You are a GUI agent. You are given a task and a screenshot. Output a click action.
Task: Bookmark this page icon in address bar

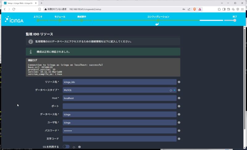40,9
